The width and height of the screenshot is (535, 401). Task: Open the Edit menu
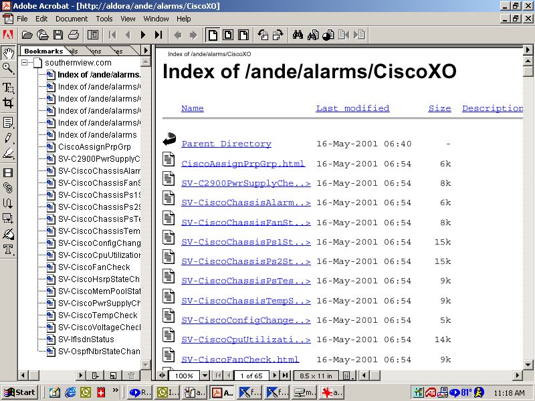coord(41,19)
